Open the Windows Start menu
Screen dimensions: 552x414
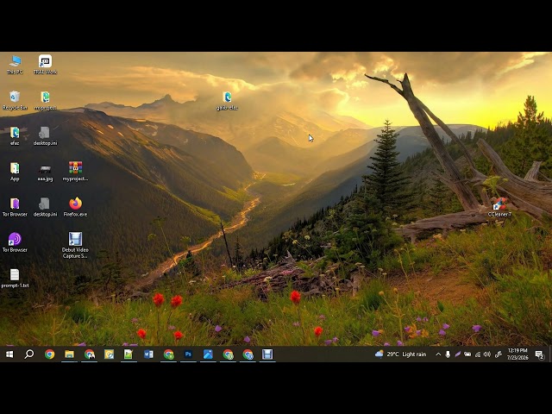[9, 354]
